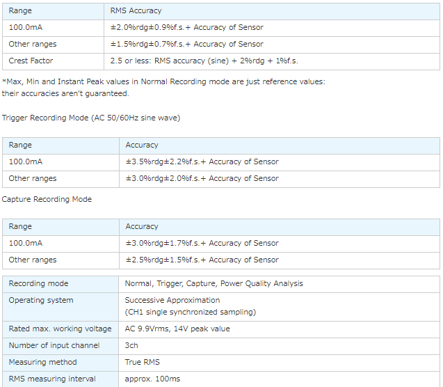This screenshot has height=387, width=443.
Task: Click the ±3.0%rdg±1.7%f.s. accuracy cell
Action: pyautogui.click(x=202, y=244)
